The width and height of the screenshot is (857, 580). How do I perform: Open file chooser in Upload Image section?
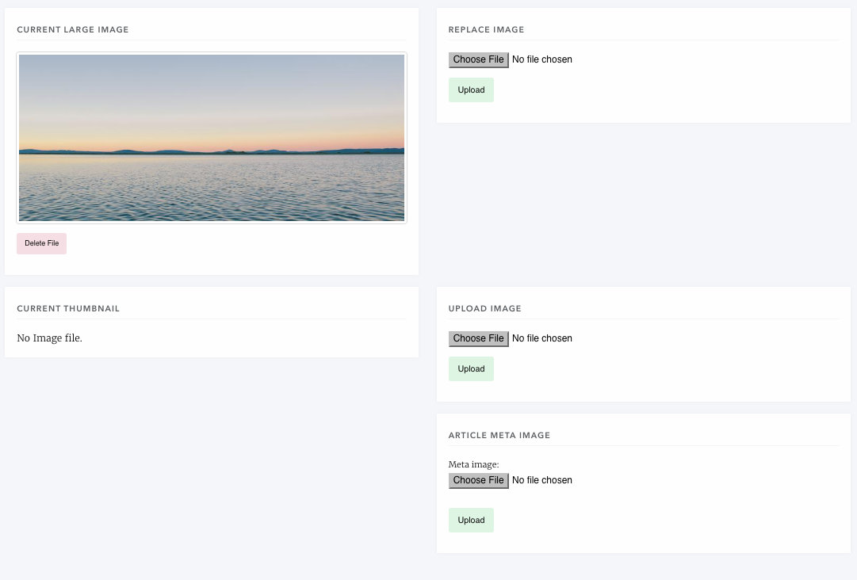(x=478, y=338)
